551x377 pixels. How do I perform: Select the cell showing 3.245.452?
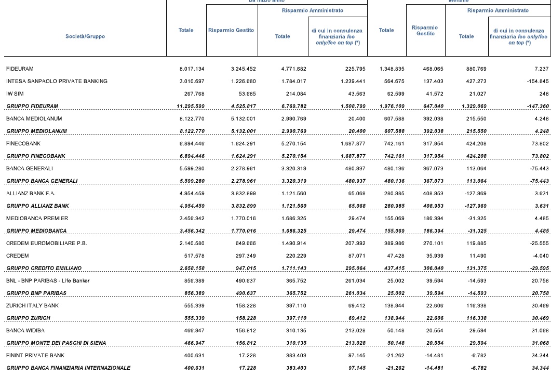(x=243, y=69)
